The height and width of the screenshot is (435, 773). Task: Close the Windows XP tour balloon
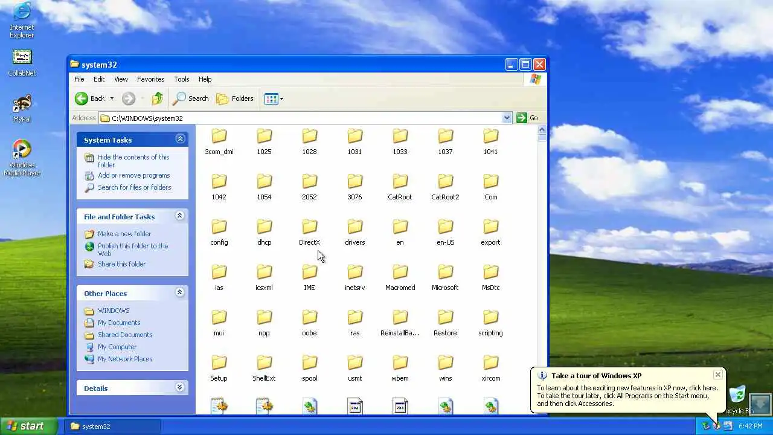717,375
